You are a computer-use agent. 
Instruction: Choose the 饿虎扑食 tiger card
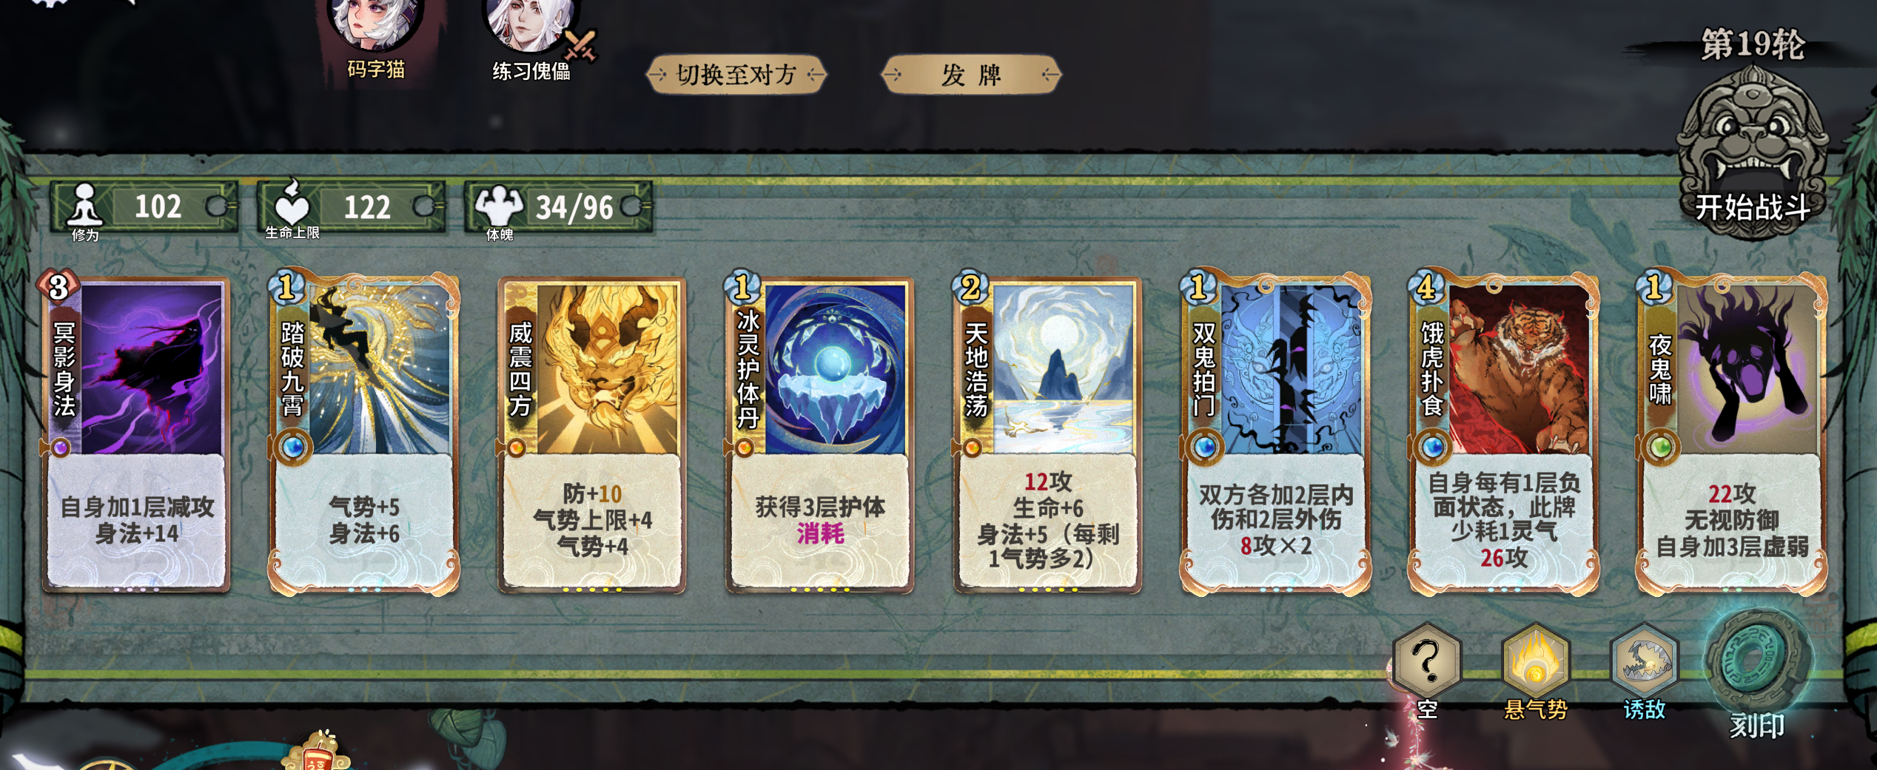tap(1503, 433)
